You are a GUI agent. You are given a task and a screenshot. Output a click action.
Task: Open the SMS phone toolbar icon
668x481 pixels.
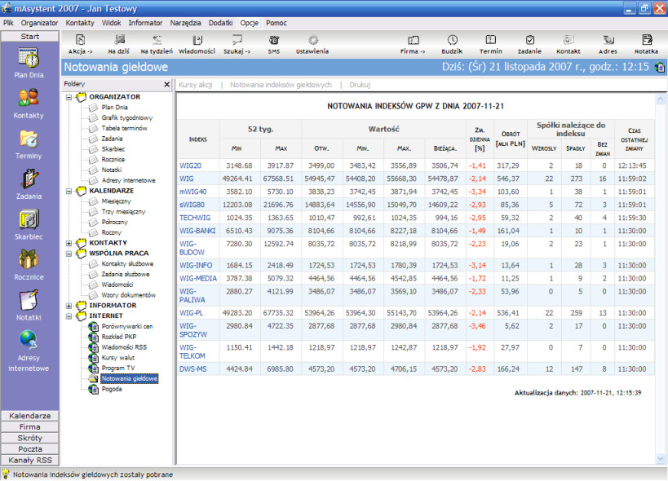[274, 44]
